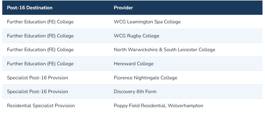Click Specialist Post-16 Provision beside Florence Nightingale

point(37,78)
